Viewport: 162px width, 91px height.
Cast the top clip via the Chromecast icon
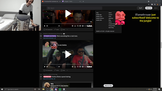coord(78,26)
